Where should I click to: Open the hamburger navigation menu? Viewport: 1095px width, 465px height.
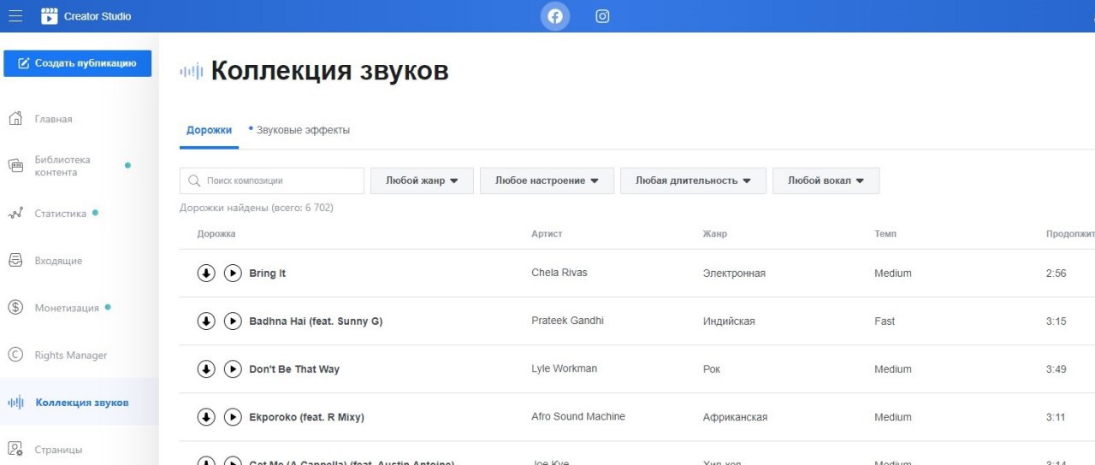point(15,16)
